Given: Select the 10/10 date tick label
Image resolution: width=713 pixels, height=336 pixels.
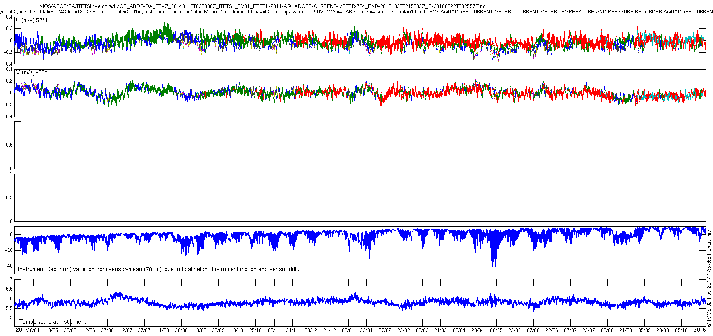Looking at the screenshot, I should (x=236, y=330).
